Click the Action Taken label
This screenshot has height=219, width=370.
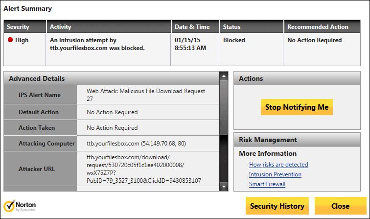[x=37, y=128]
